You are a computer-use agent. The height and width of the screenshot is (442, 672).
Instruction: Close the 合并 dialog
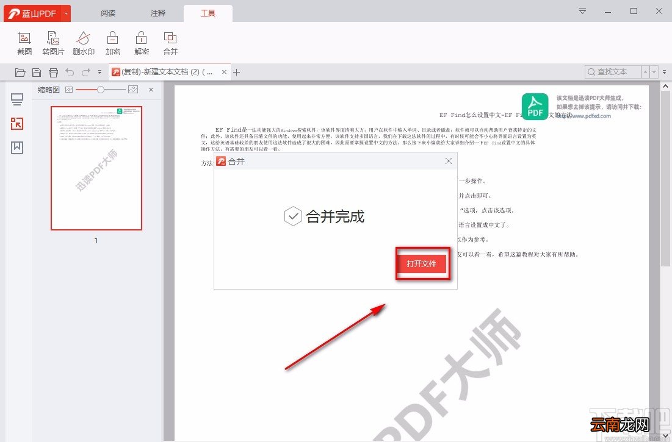[x=448, y=161]
